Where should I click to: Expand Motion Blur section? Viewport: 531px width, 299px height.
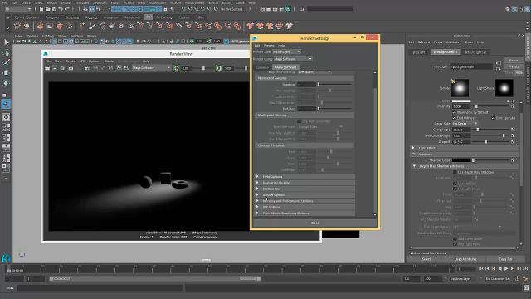304,189
